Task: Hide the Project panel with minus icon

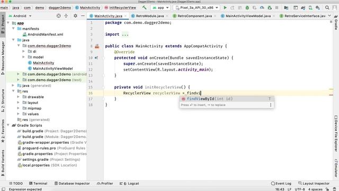Action: coord(83,16)
